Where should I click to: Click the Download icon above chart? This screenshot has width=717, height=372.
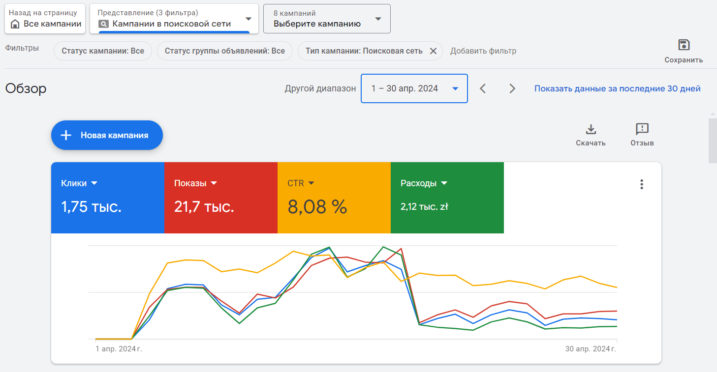click(x=591, y=129)
